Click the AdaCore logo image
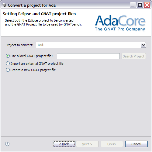The image size is (152, 152). [x=120, y=23]
